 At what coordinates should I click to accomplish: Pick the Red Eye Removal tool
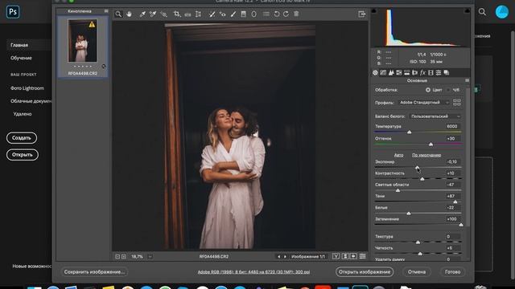point(222,14)
